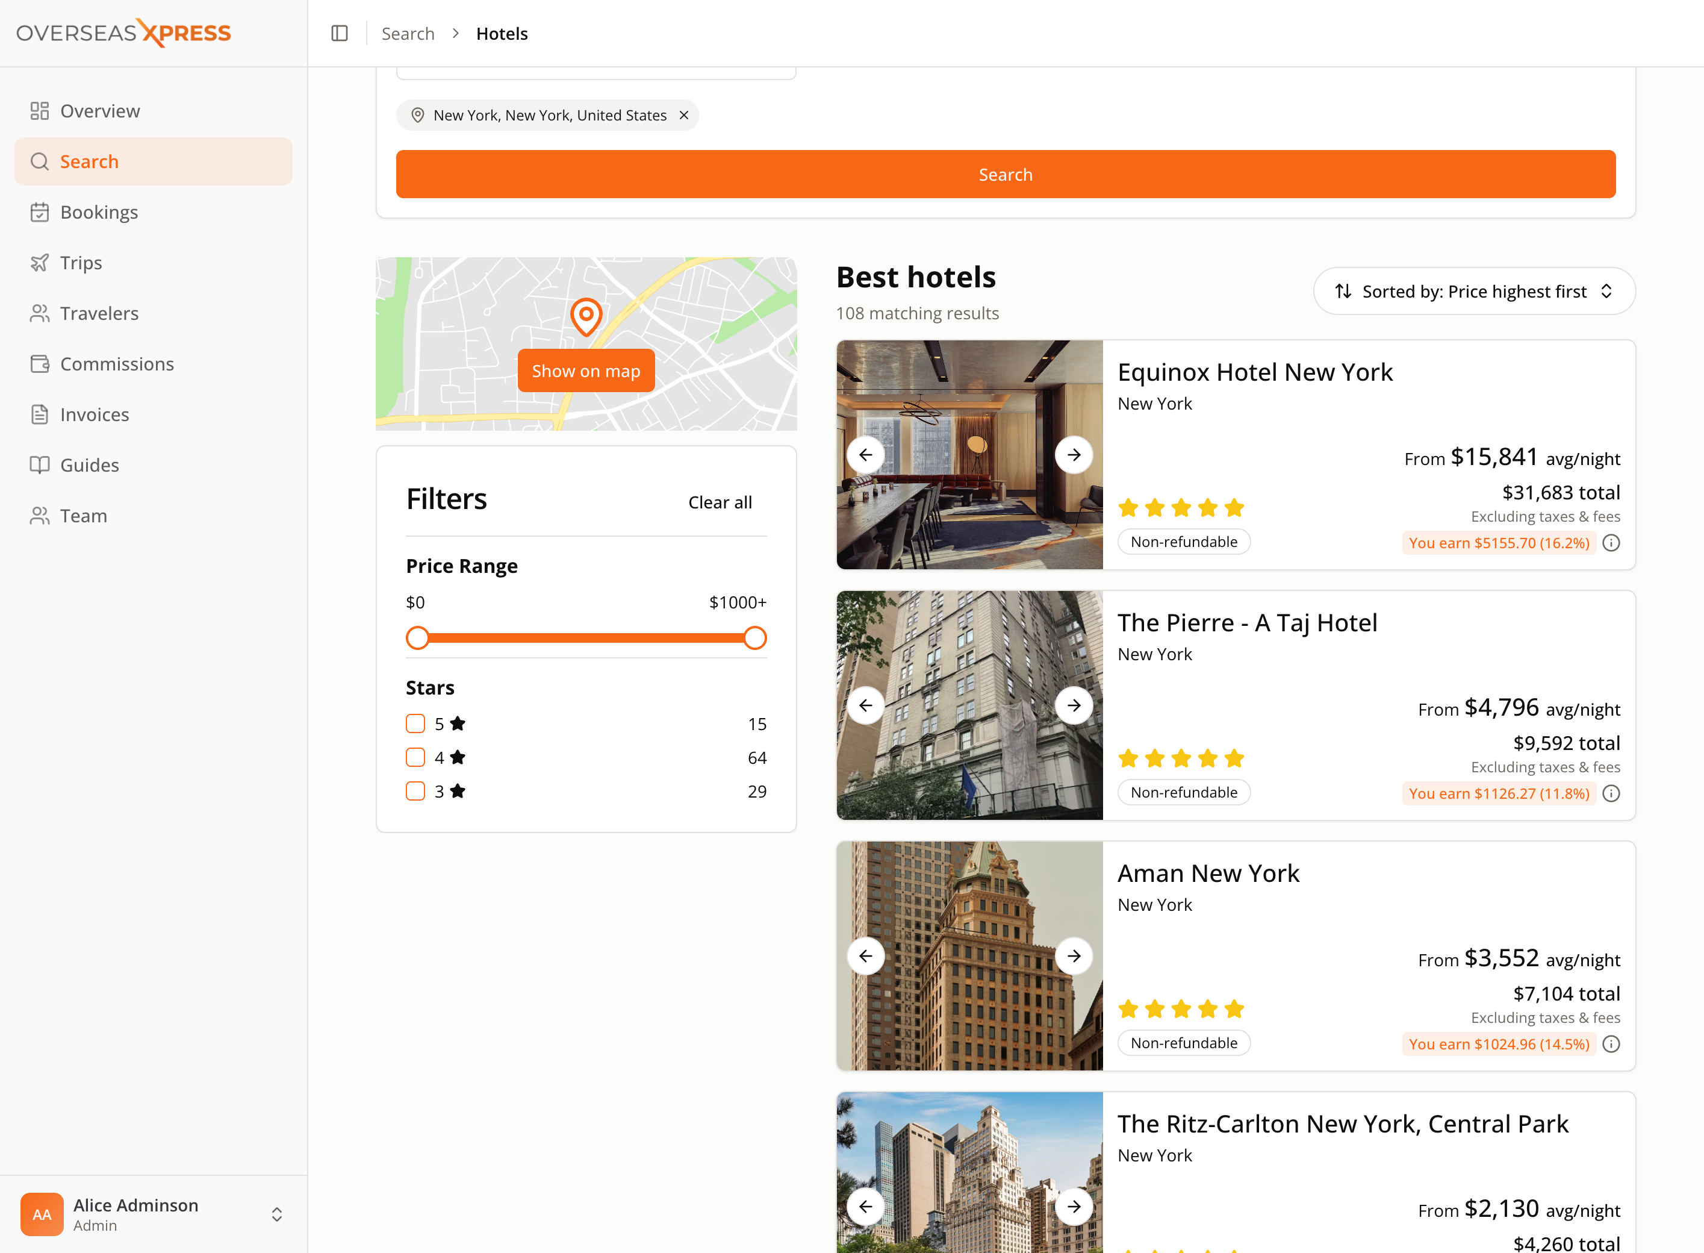
Task: Click You earn $5155.70 (16.2%) badge
Action: (1499, 543)
